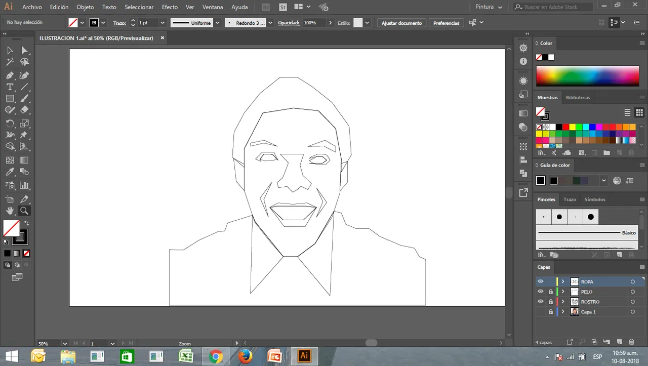Click the ROPA layer thumbnail
The height and width of the screenshot is (366, 648).
pyautogui.click(x=575, y=281)
